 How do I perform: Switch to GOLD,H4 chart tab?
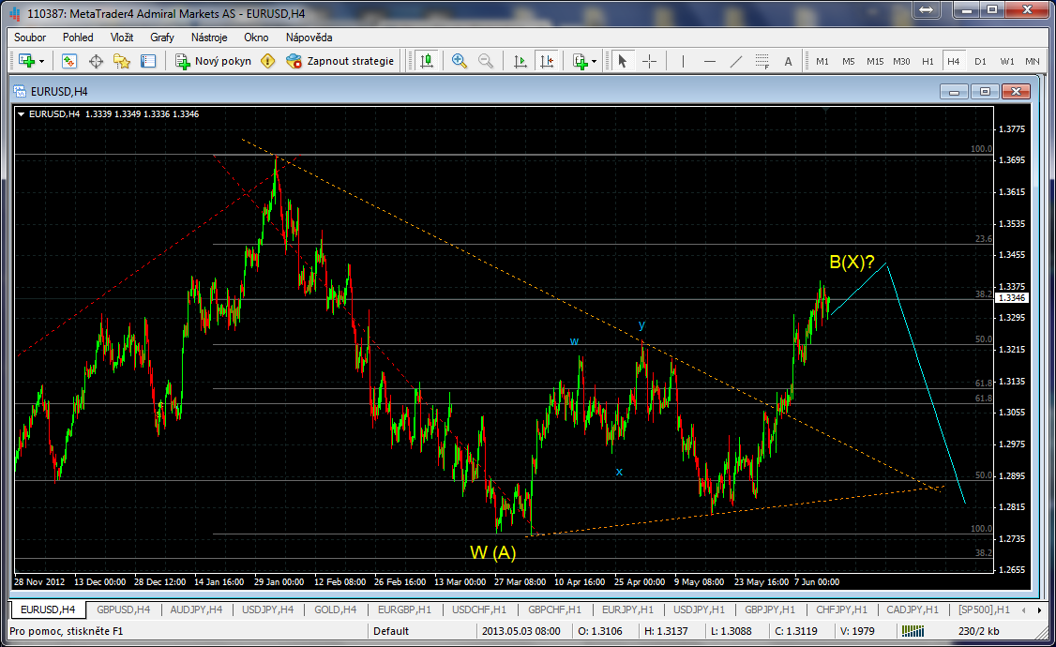pos(336,609)
